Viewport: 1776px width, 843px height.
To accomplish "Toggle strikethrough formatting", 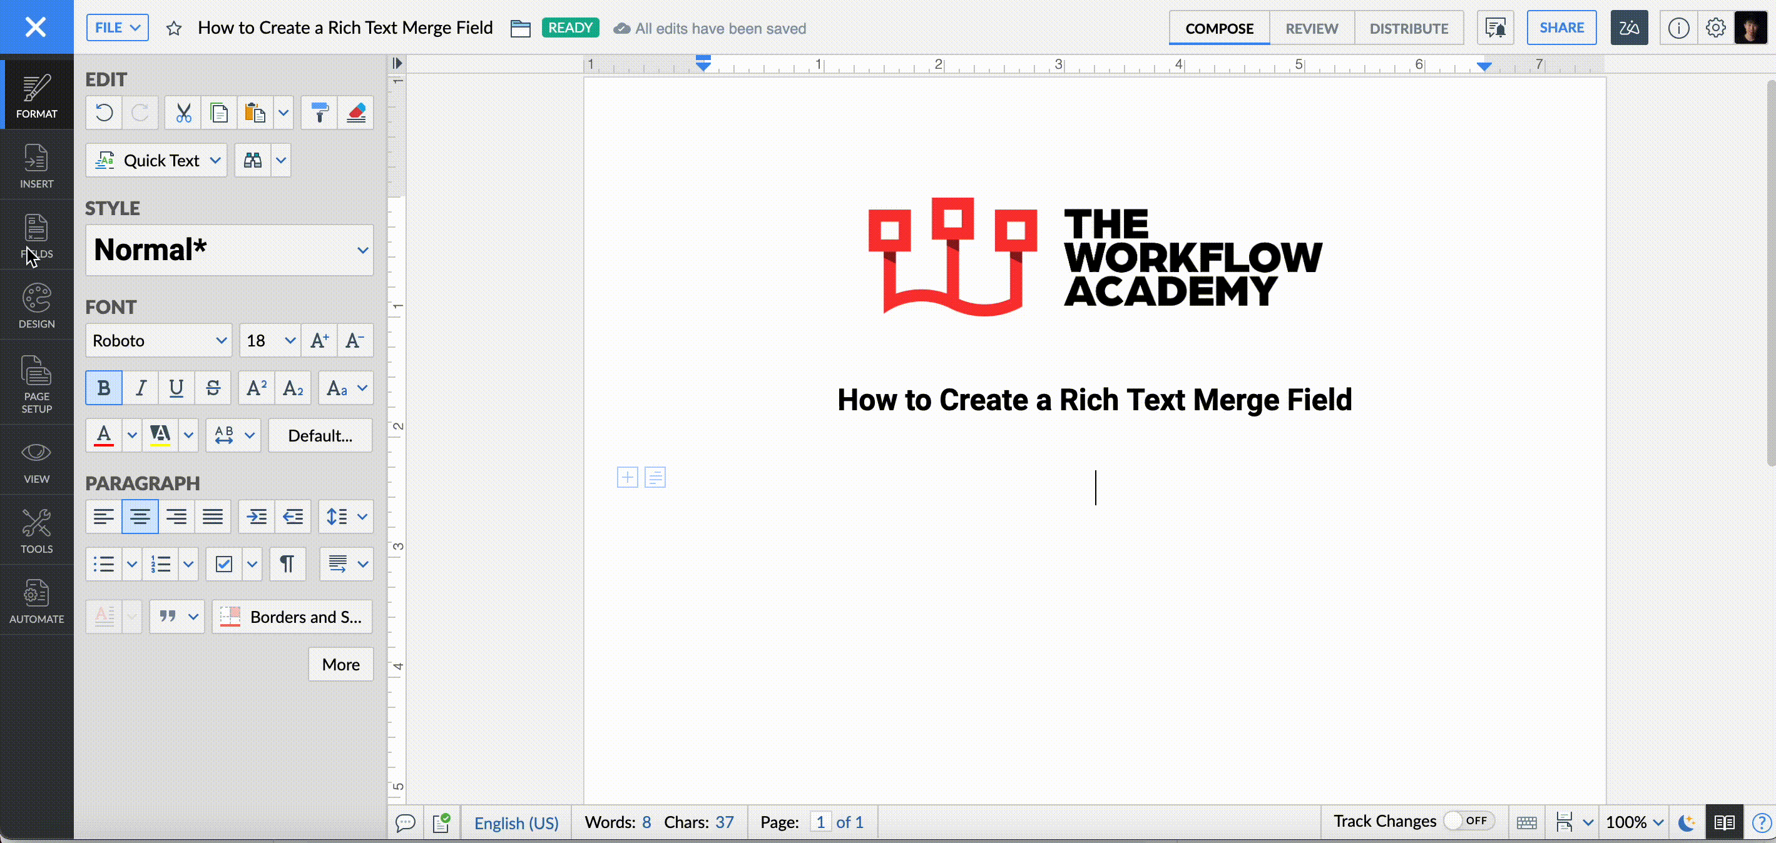I will tap(213, 388).
